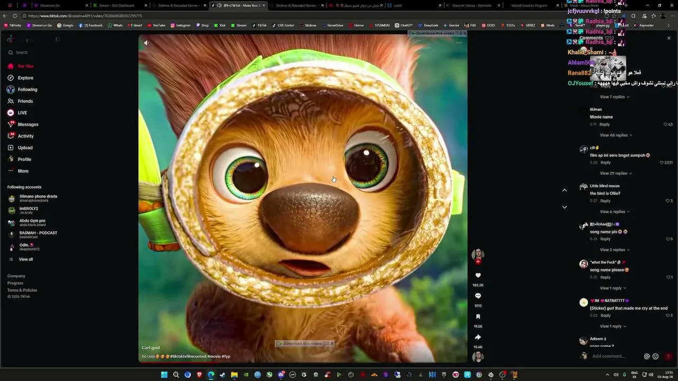Open Steam from the taskbar
The width and height of the screenshot is (678, 381).
(x=222, y=375)
